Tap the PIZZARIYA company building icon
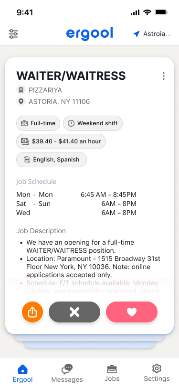The image size is (179, 388). [x=21, y=90]
